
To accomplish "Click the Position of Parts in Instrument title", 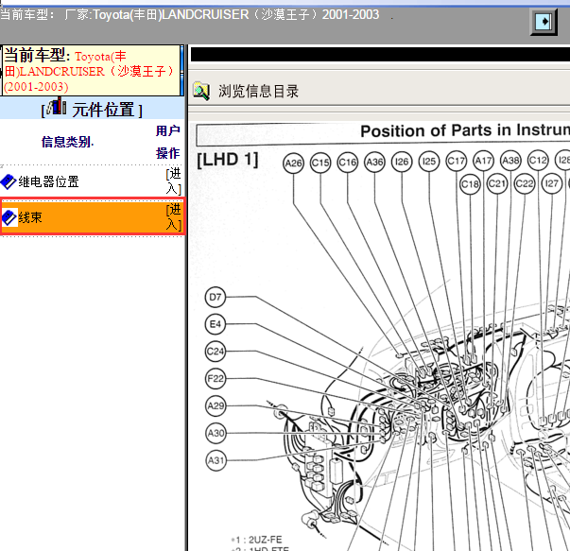I will click(x=465, y=130).
